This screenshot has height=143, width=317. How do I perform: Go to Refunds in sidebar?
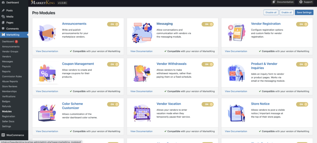tap(7, 106)
